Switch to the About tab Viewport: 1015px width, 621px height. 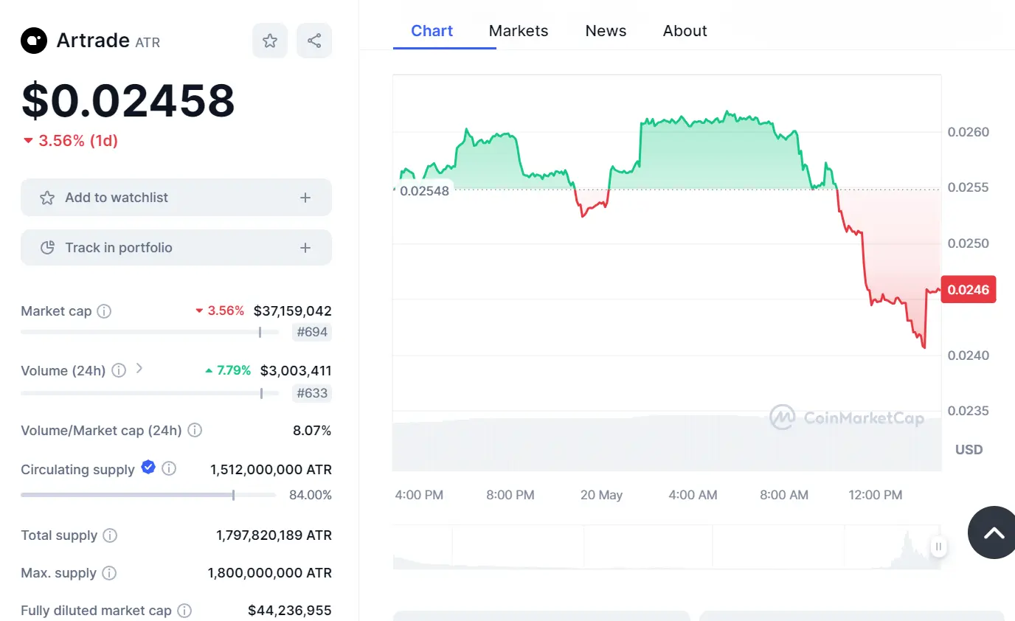(x=685, y=30)
